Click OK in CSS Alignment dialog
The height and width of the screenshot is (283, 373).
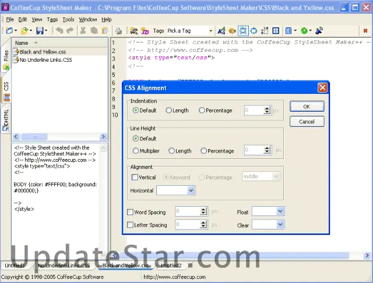(x=307, y=107)
